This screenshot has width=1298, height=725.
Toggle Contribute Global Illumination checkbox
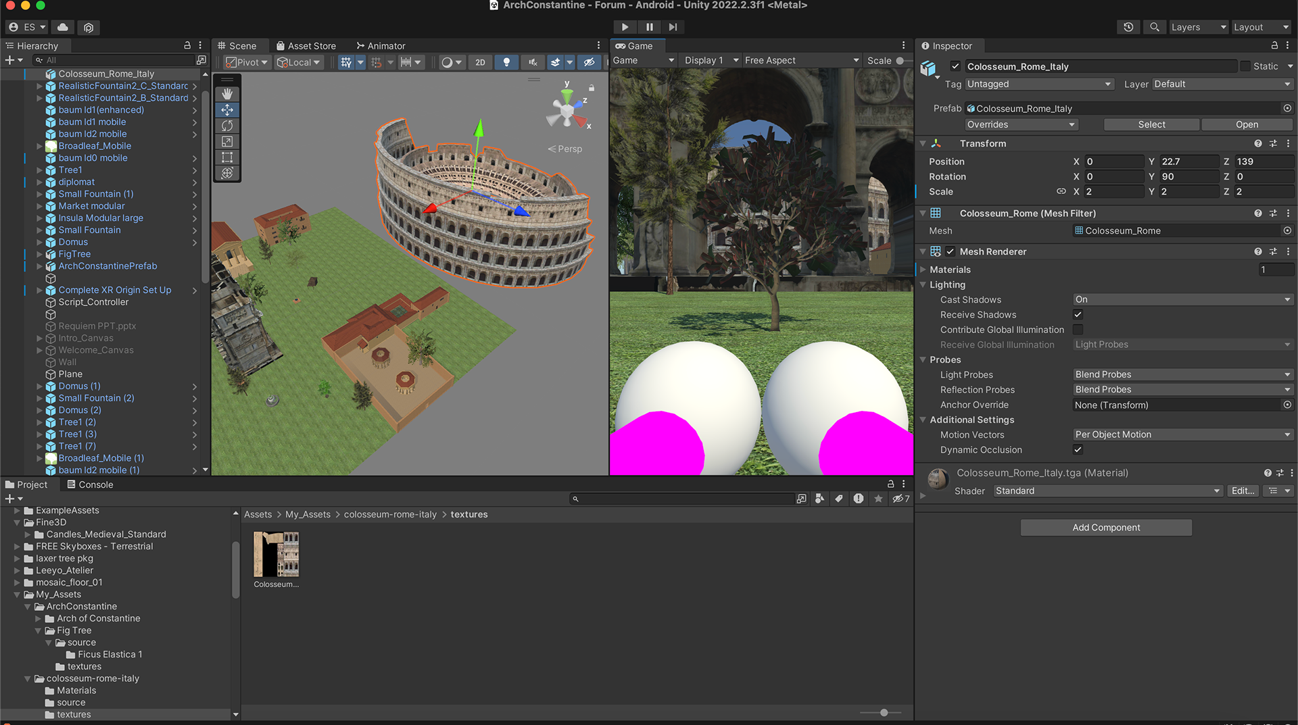click(x=1078, y=329)
